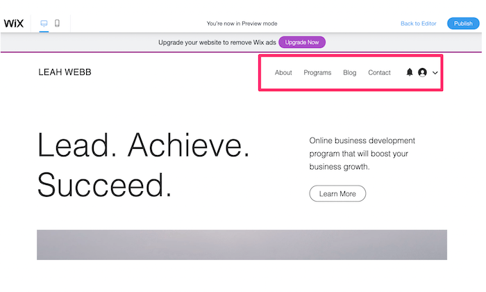Click the Wix logo
The height and width of the screenshot is (292, 486).
14,23
